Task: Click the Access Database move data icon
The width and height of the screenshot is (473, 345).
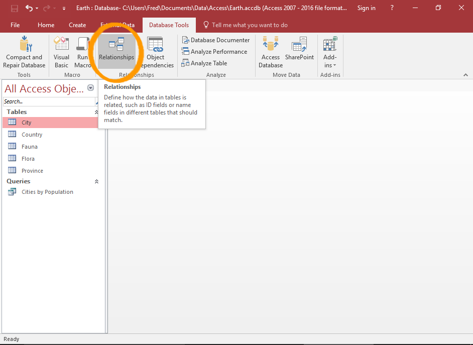Action: 271,44
